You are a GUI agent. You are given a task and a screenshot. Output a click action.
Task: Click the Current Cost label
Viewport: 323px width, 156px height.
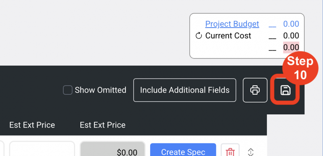tap(228, 36)
